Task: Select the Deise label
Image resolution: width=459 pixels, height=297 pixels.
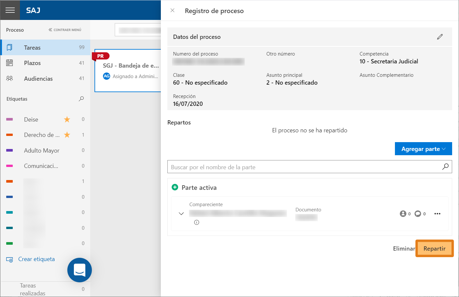Action: (31, 119)
